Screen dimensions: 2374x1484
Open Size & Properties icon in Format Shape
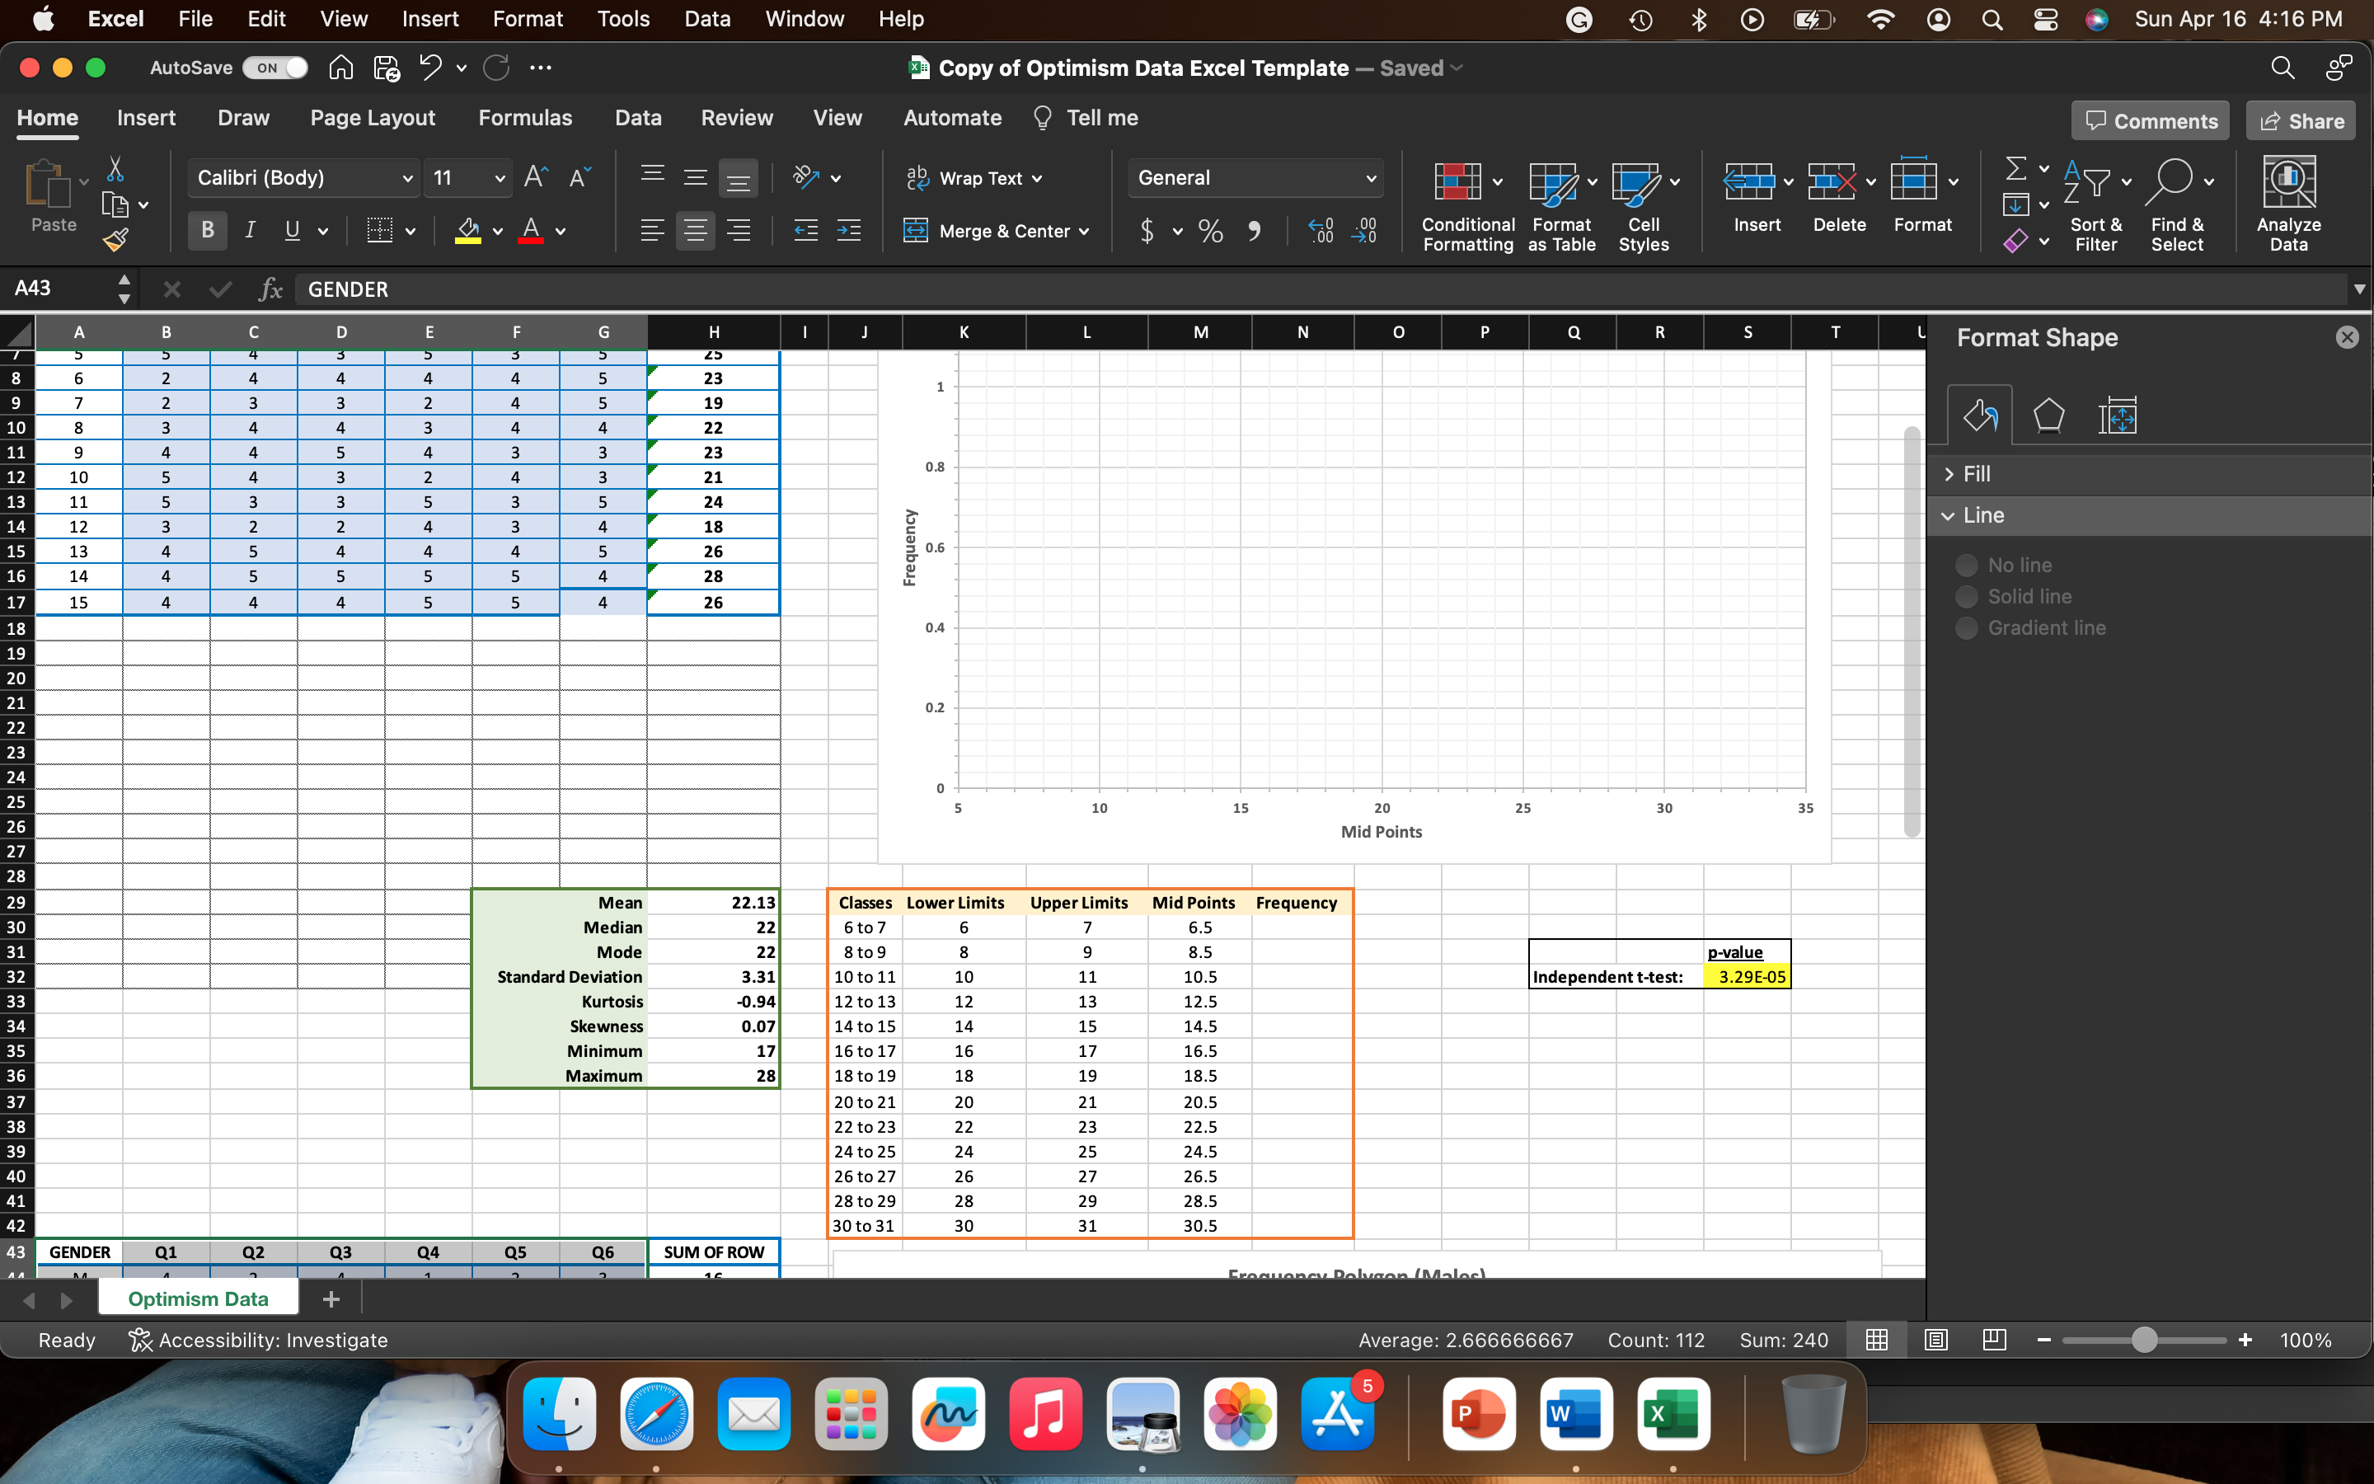click(2117, 416)
